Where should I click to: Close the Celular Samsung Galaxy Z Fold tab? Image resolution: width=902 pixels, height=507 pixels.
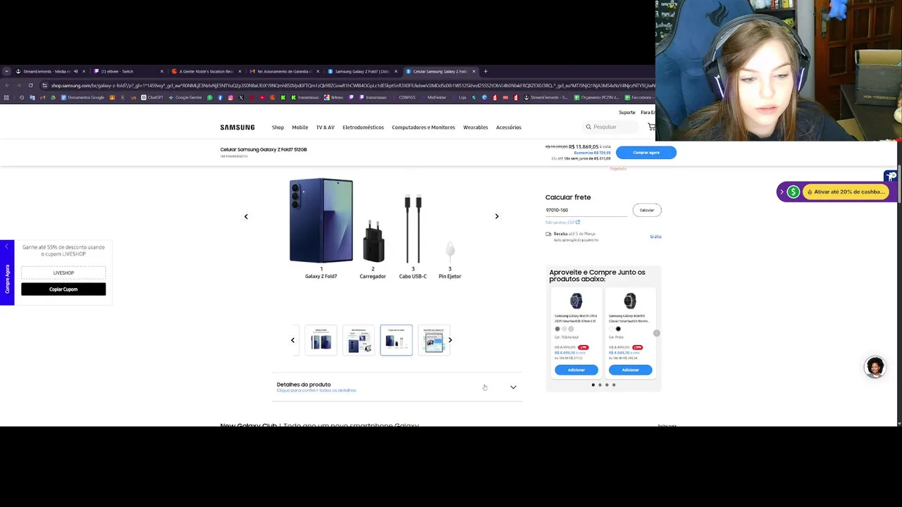coord(474,71)
